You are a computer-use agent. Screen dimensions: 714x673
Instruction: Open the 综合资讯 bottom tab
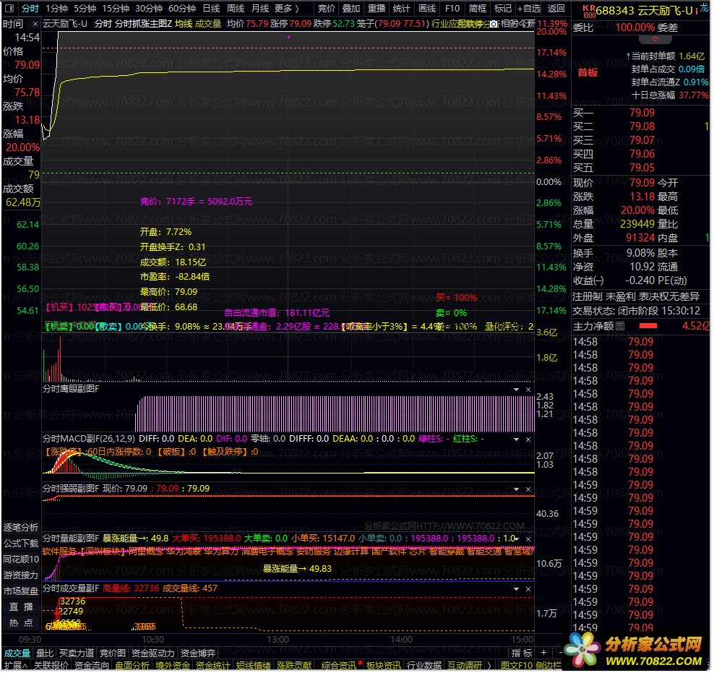(x=340, y=667)
